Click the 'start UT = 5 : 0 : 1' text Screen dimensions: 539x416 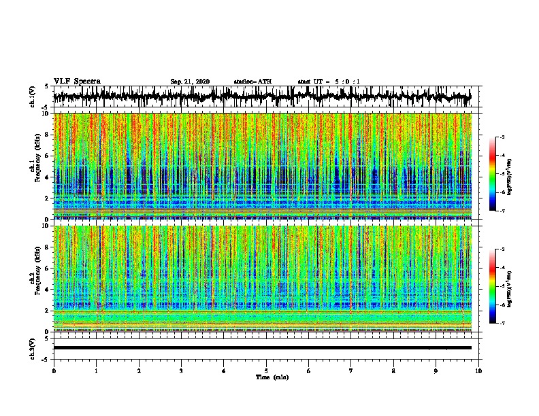point(329,82)
